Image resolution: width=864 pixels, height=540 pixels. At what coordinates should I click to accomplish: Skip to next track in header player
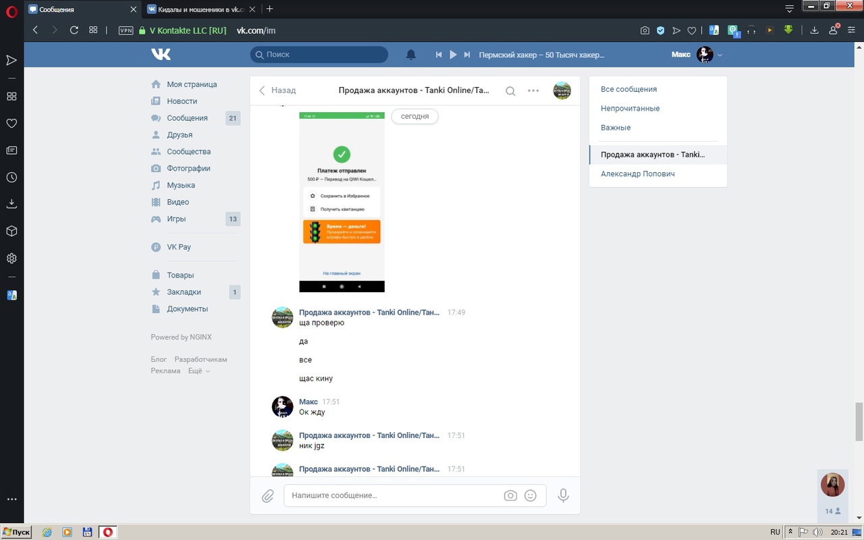[467, 55]
